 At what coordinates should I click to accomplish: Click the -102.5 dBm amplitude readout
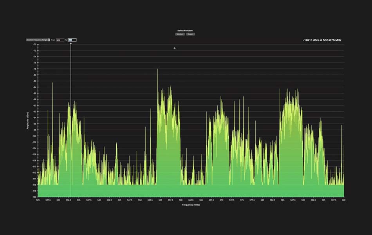click(x=322, y=40)
